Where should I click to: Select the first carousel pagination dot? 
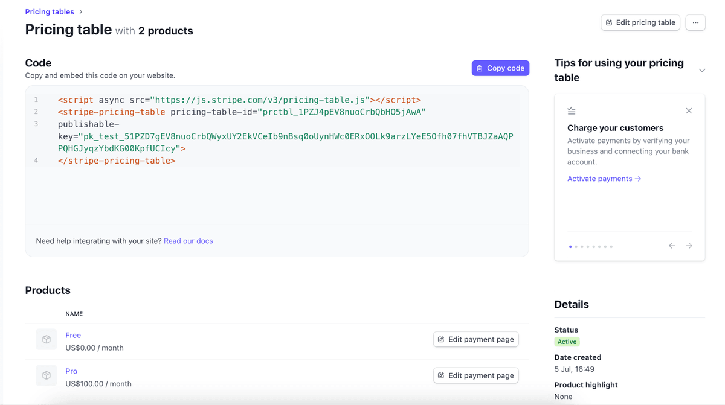tap(570, 246)
